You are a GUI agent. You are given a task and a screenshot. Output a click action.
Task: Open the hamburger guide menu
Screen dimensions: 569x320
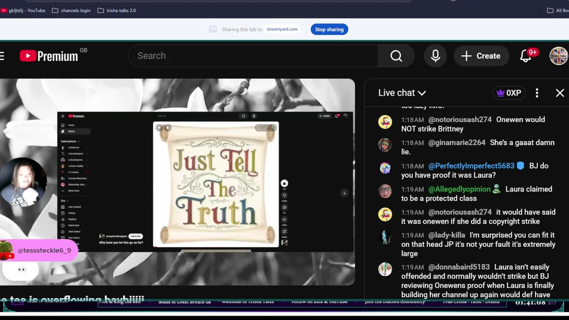[x=2, y=56]
